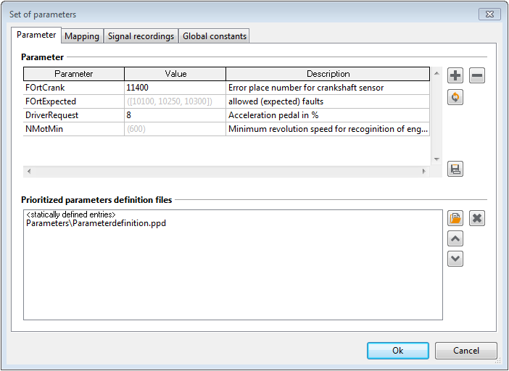
Task: Edit the DriverRequest value 8
Action: tap(175, 115)
